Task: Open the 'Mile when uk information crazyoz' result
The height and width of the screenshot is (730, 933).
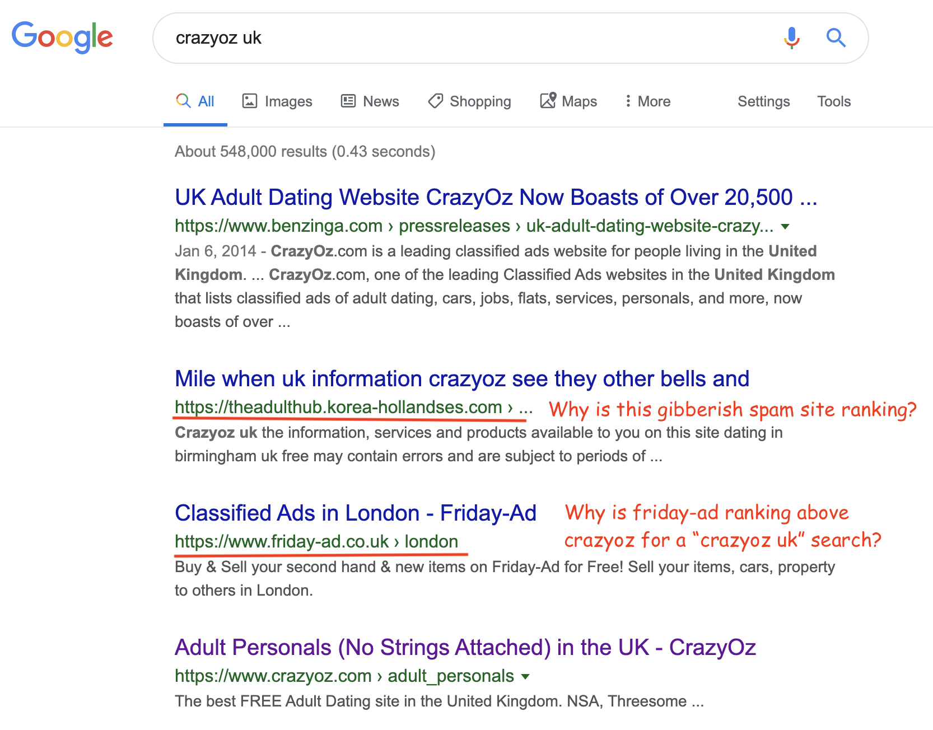Action: (462, 378)
